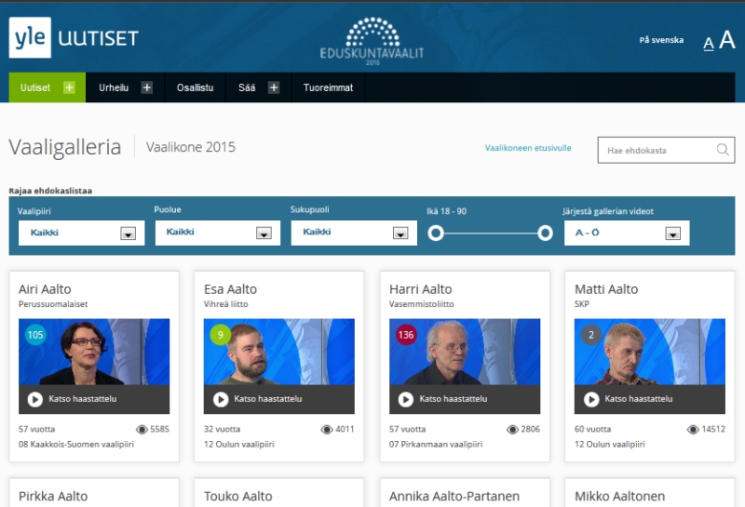745x507 pixels.
Task: Expand the plus next to Uutiset
Action: point(69,87)
